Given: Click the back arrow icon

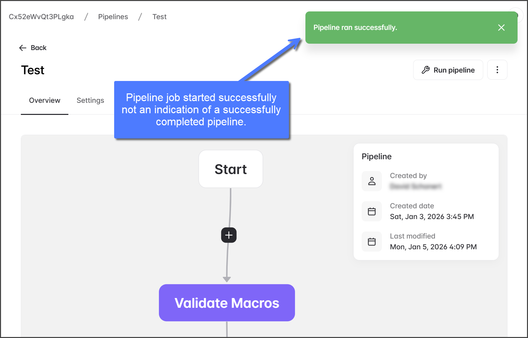Looking at the screenshot, I should 23,48.
